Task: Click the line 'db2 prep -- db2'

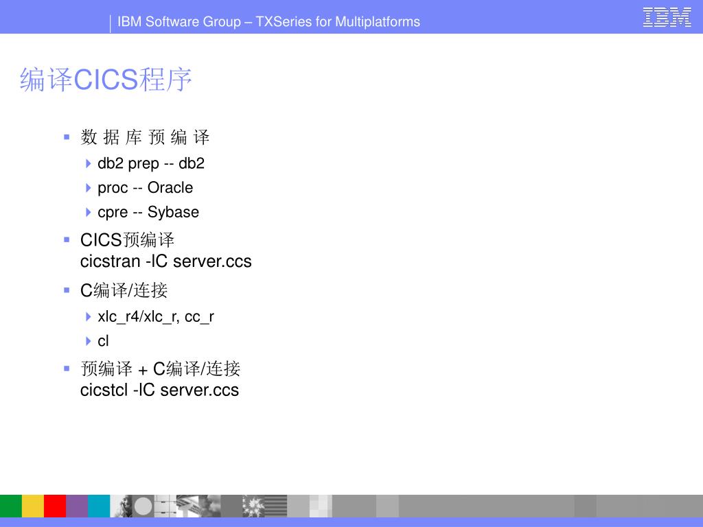Action: [151, 163]
